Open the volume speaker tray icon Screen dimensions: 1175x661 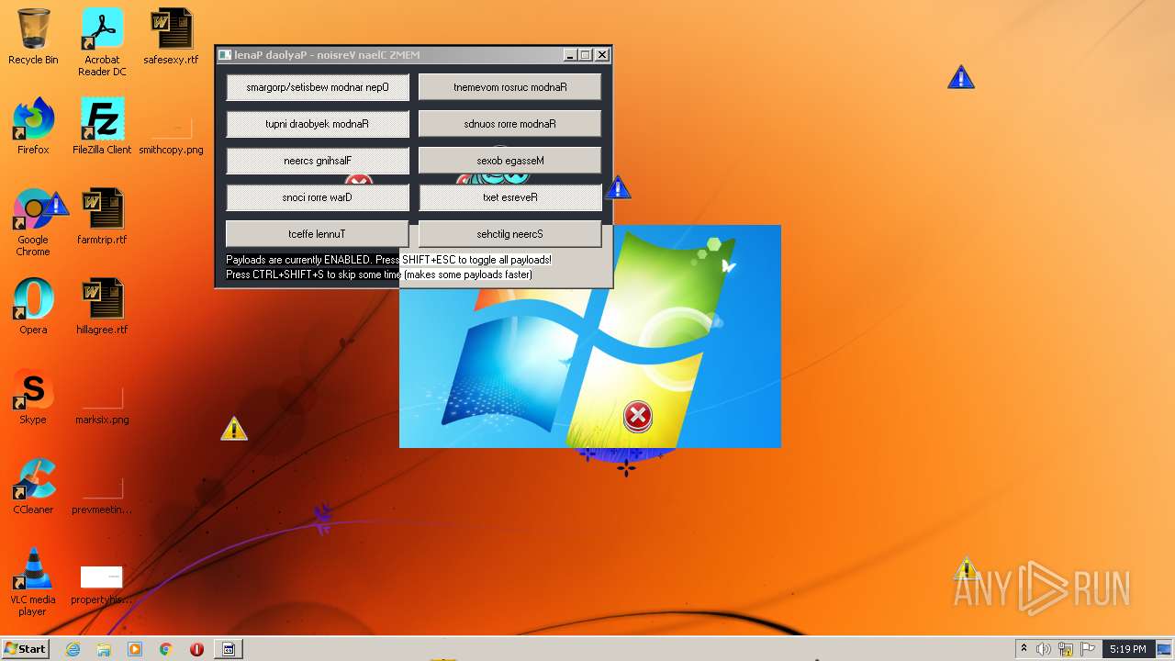(x=1044, y=649)
